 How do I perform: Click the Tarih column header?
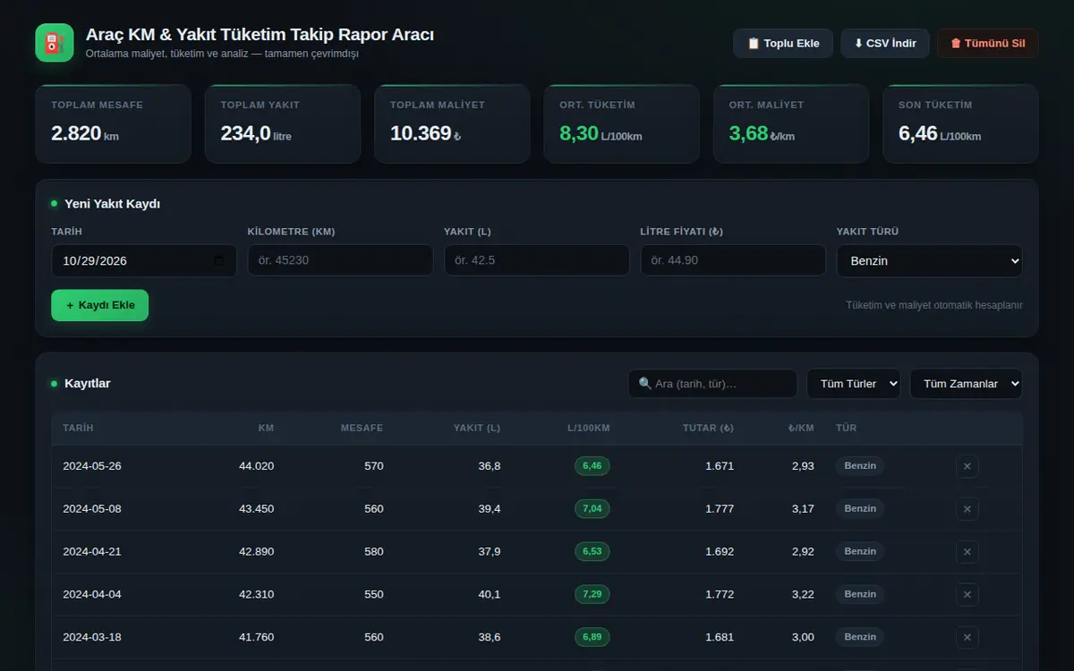[78, 428]
